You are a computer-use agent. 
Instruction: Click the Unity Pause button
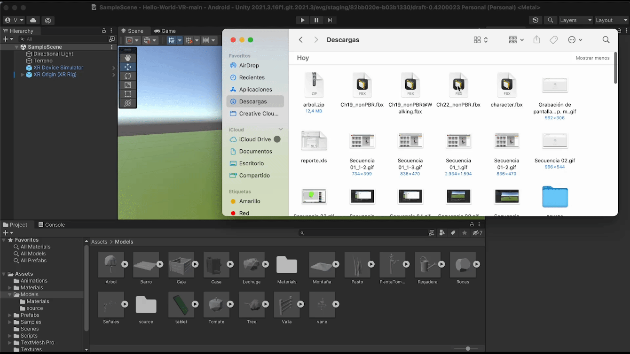pyautogui.click(x=316, y=20)
